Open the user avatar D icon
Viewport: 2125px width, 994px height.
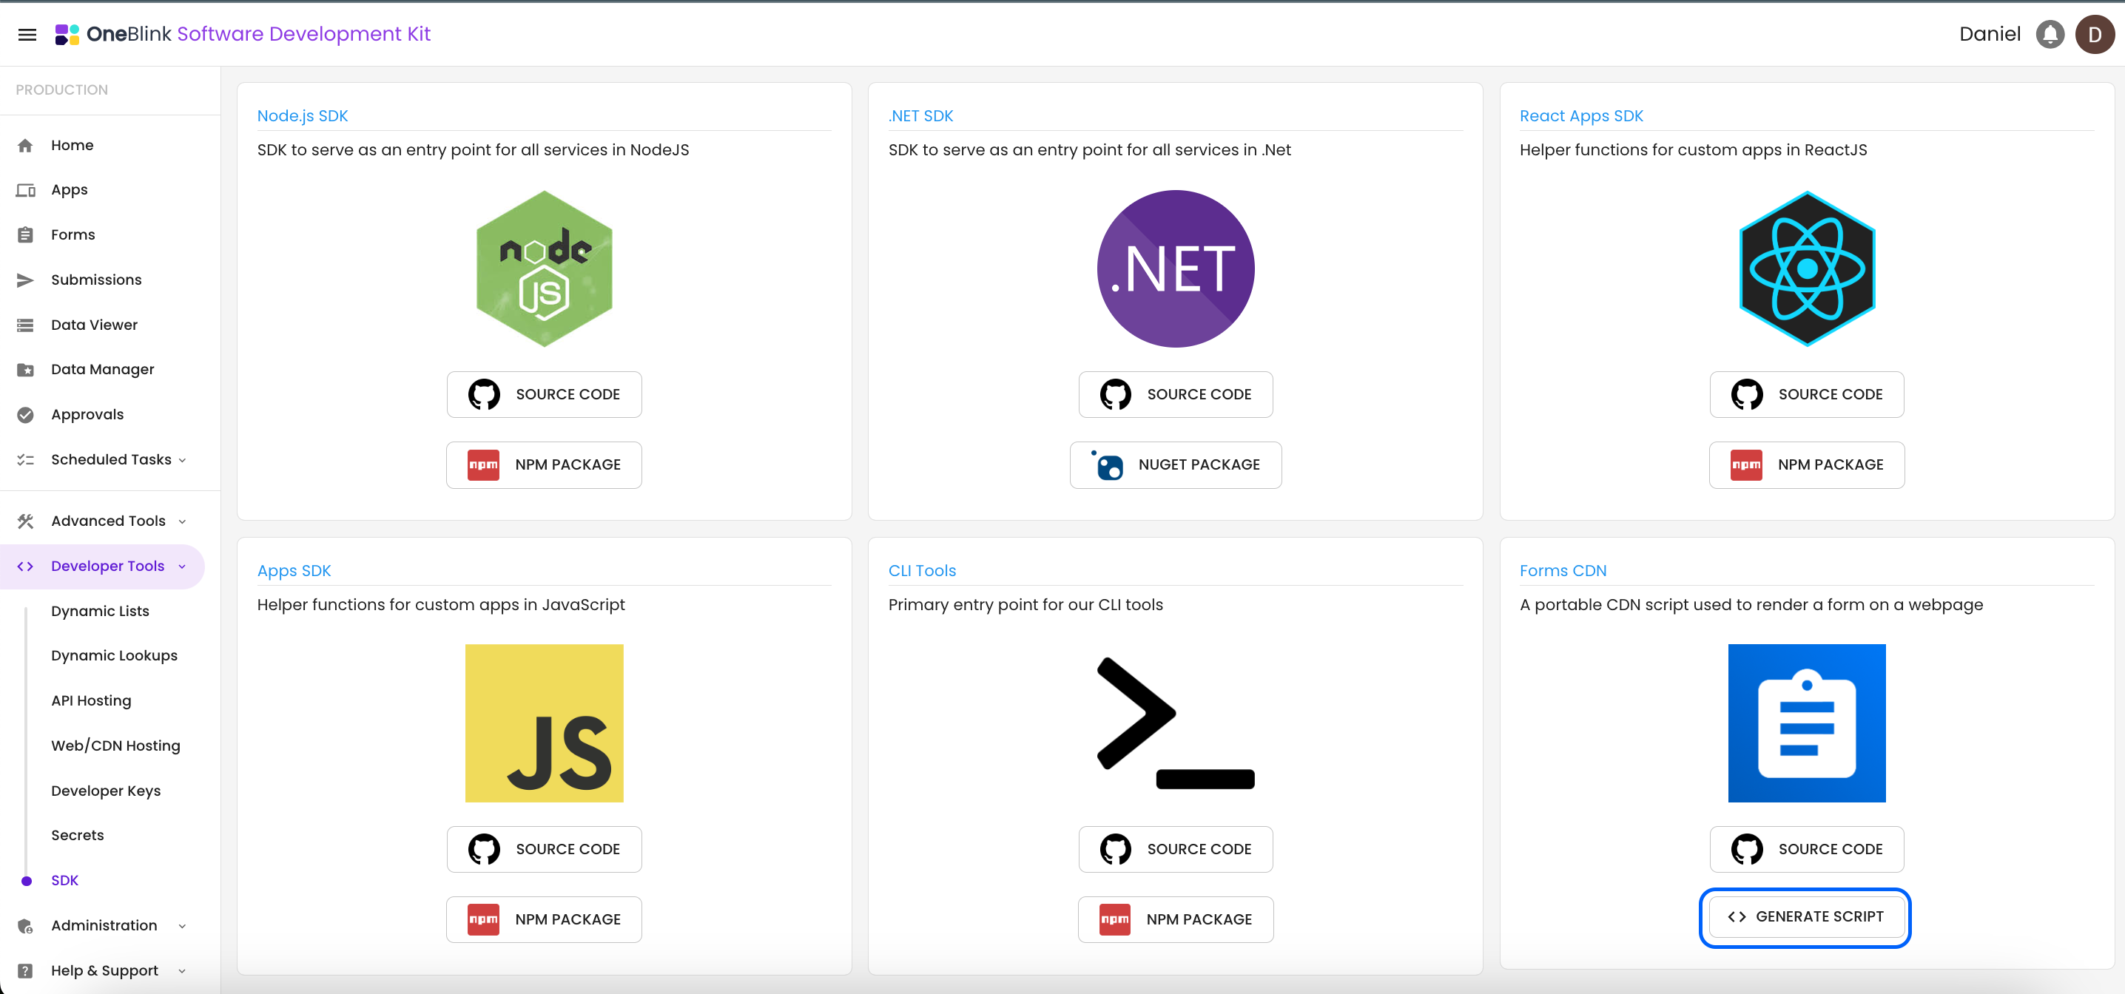(2094, 34)
